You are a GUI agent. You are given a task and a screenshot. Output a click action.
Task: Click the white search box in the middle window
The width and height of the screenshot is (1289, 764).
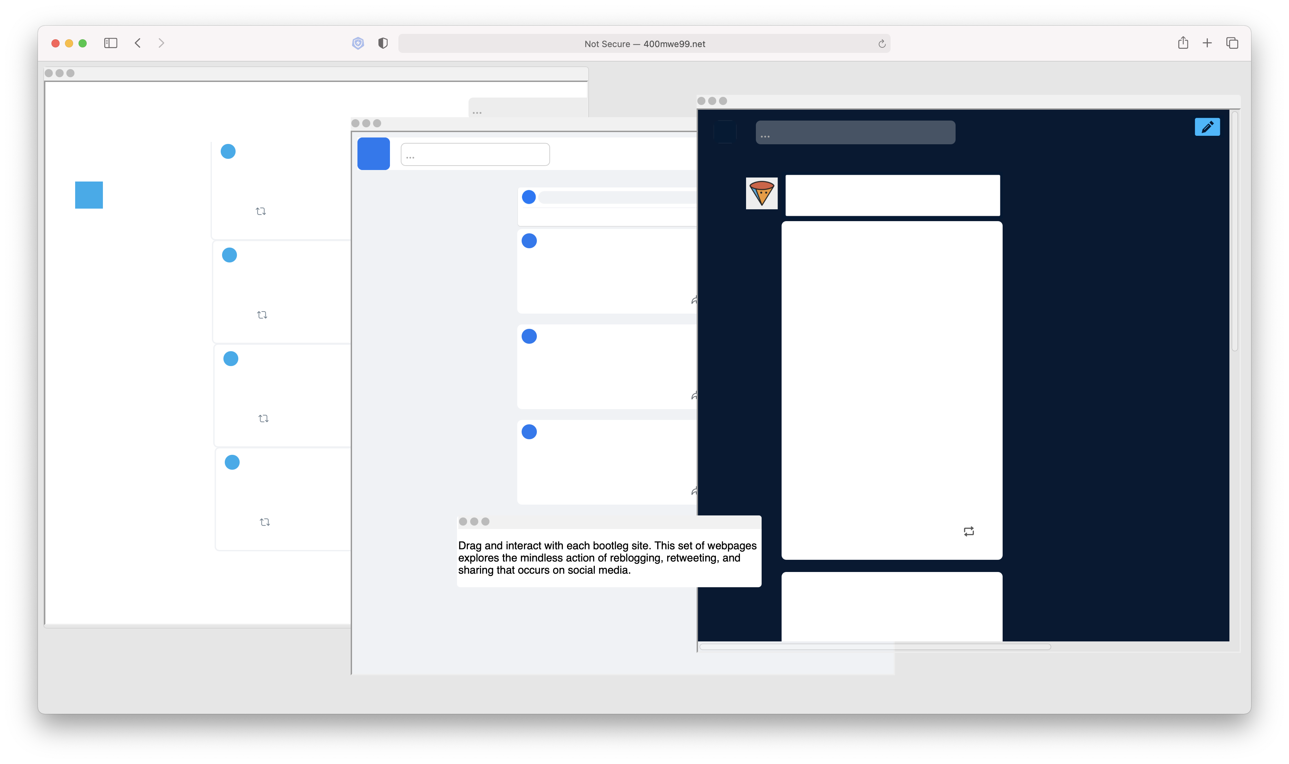point(475,154)
